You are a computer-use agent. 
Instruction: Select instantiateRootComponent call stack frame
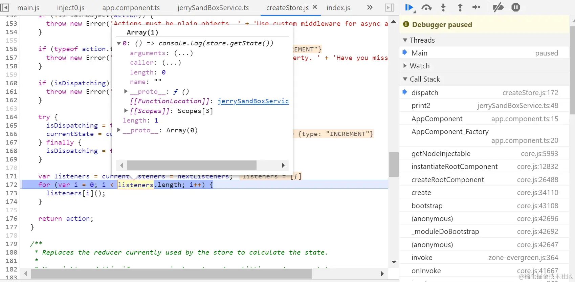click(484, 167)
